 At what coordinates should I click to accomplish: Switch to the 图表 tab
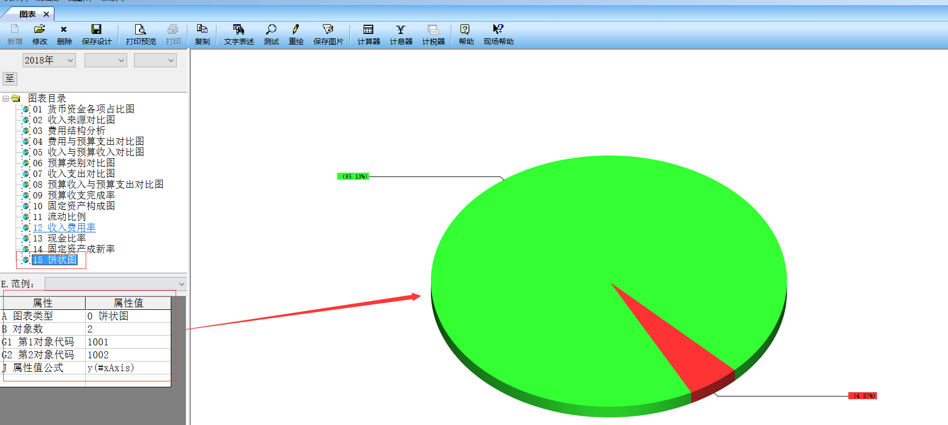point(27,14)
